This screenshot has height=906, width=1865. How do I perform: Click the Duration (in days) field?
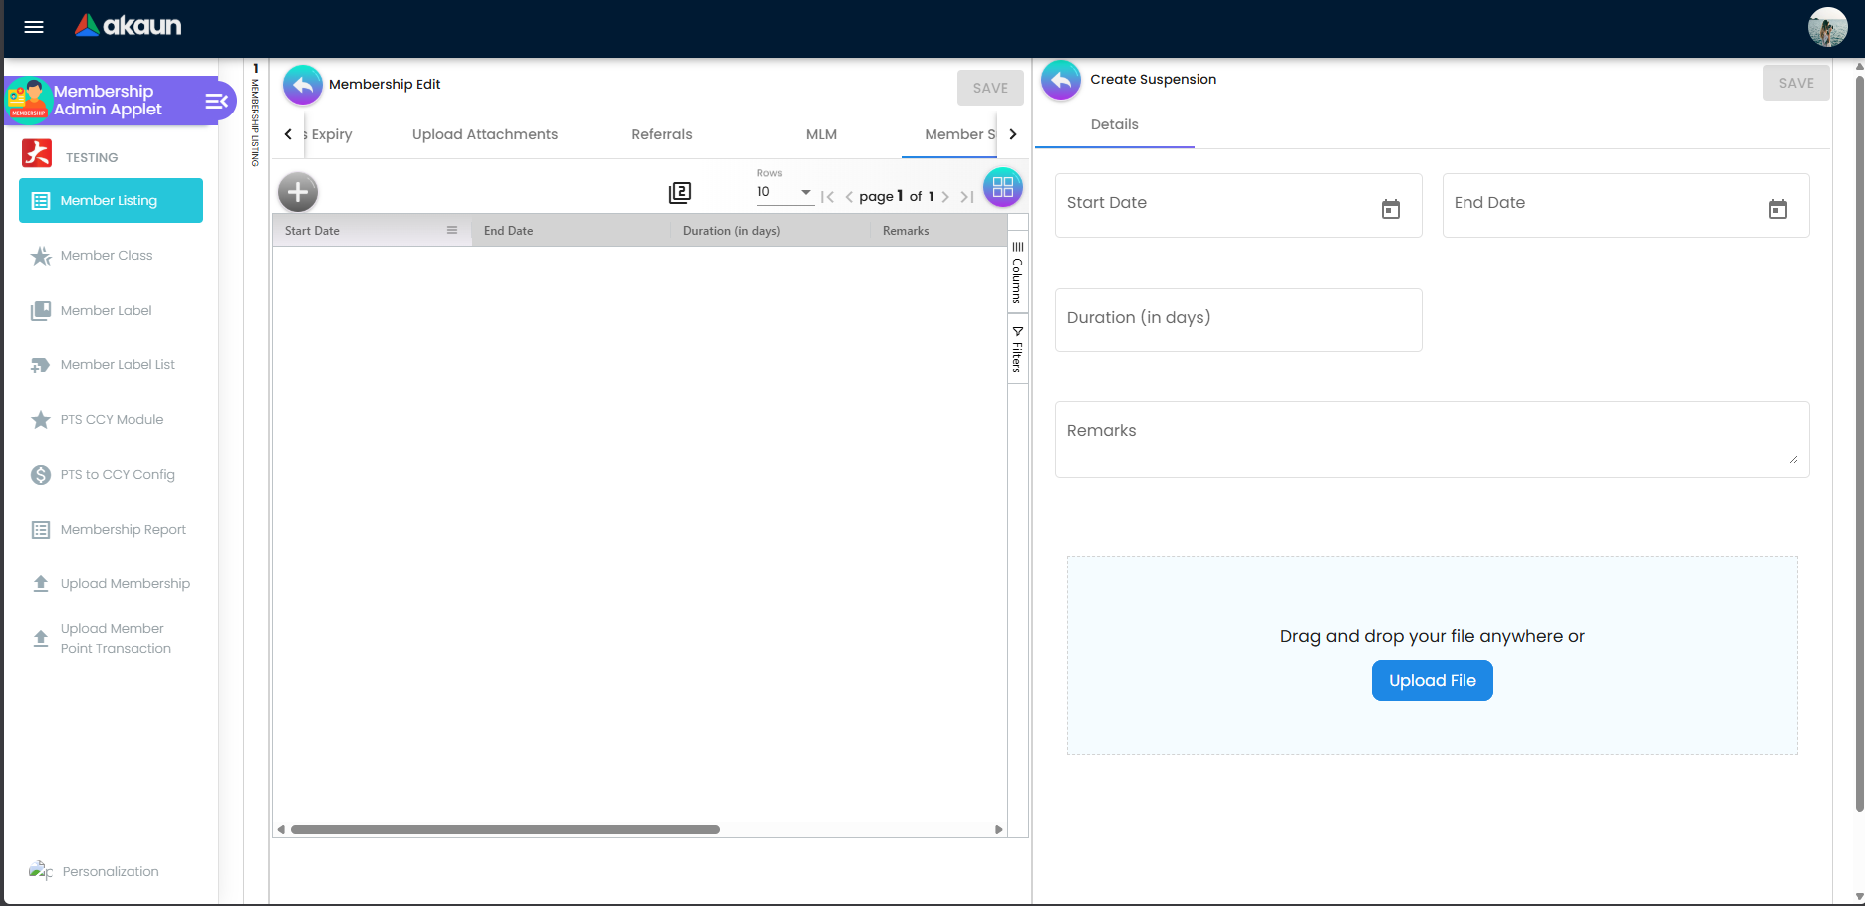1238,320
